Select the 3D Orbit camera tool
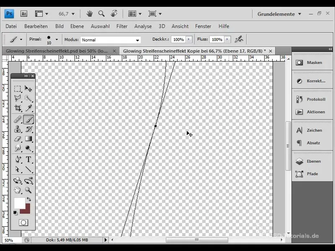This screenshot has width=335, height=251. [28, 181]
